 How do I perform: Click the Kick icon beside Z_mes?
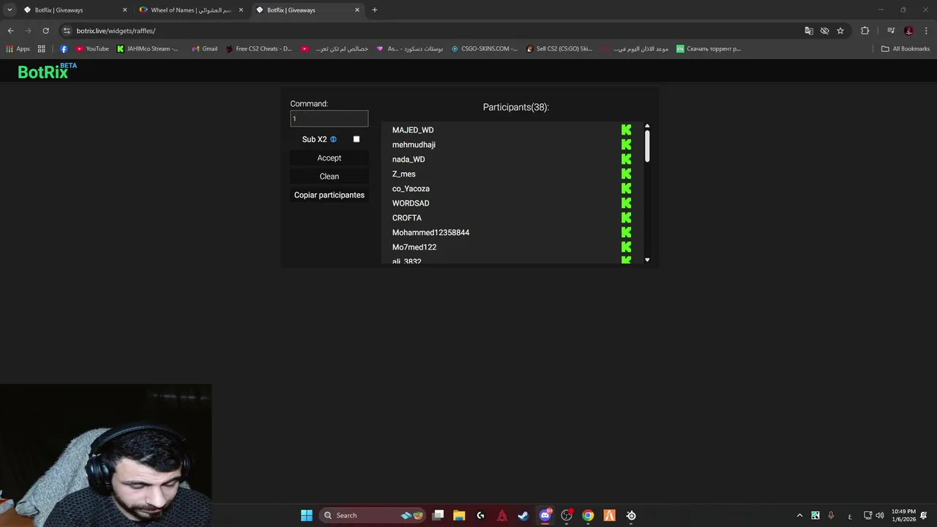[x=626, y=174]
